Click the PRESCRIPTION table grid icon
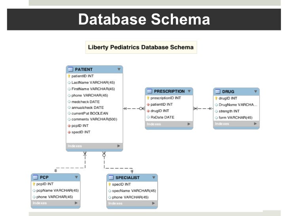288x216 pixels. [x=150, y=91]
